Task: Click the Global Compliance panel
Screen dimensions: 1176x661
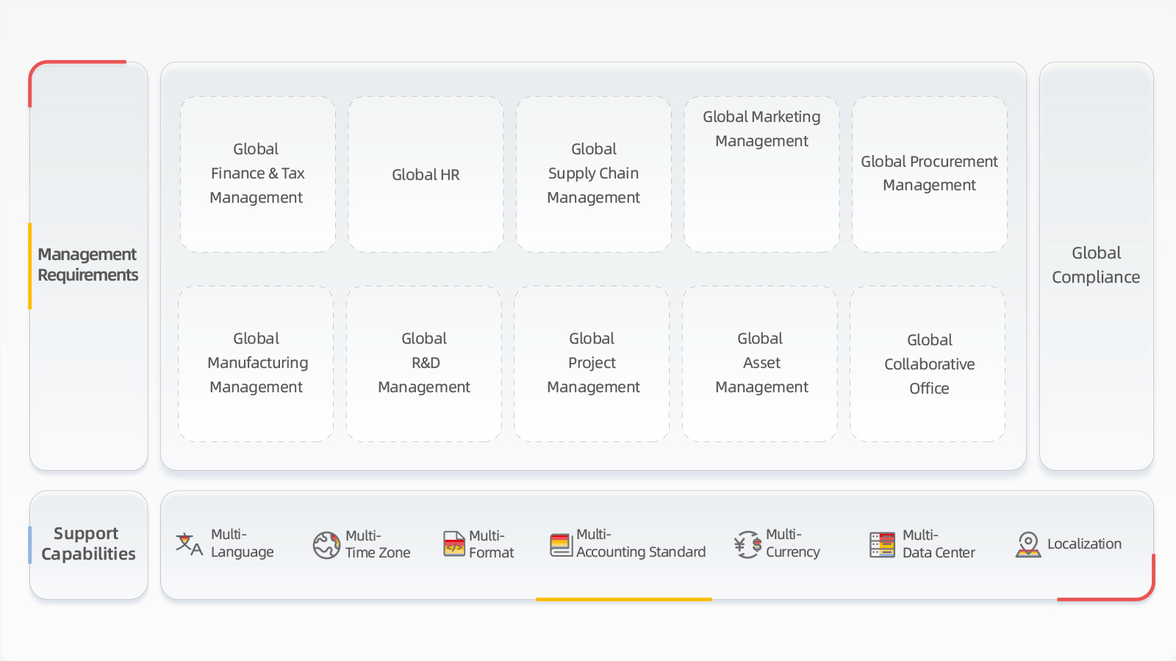Action: 1096,266
